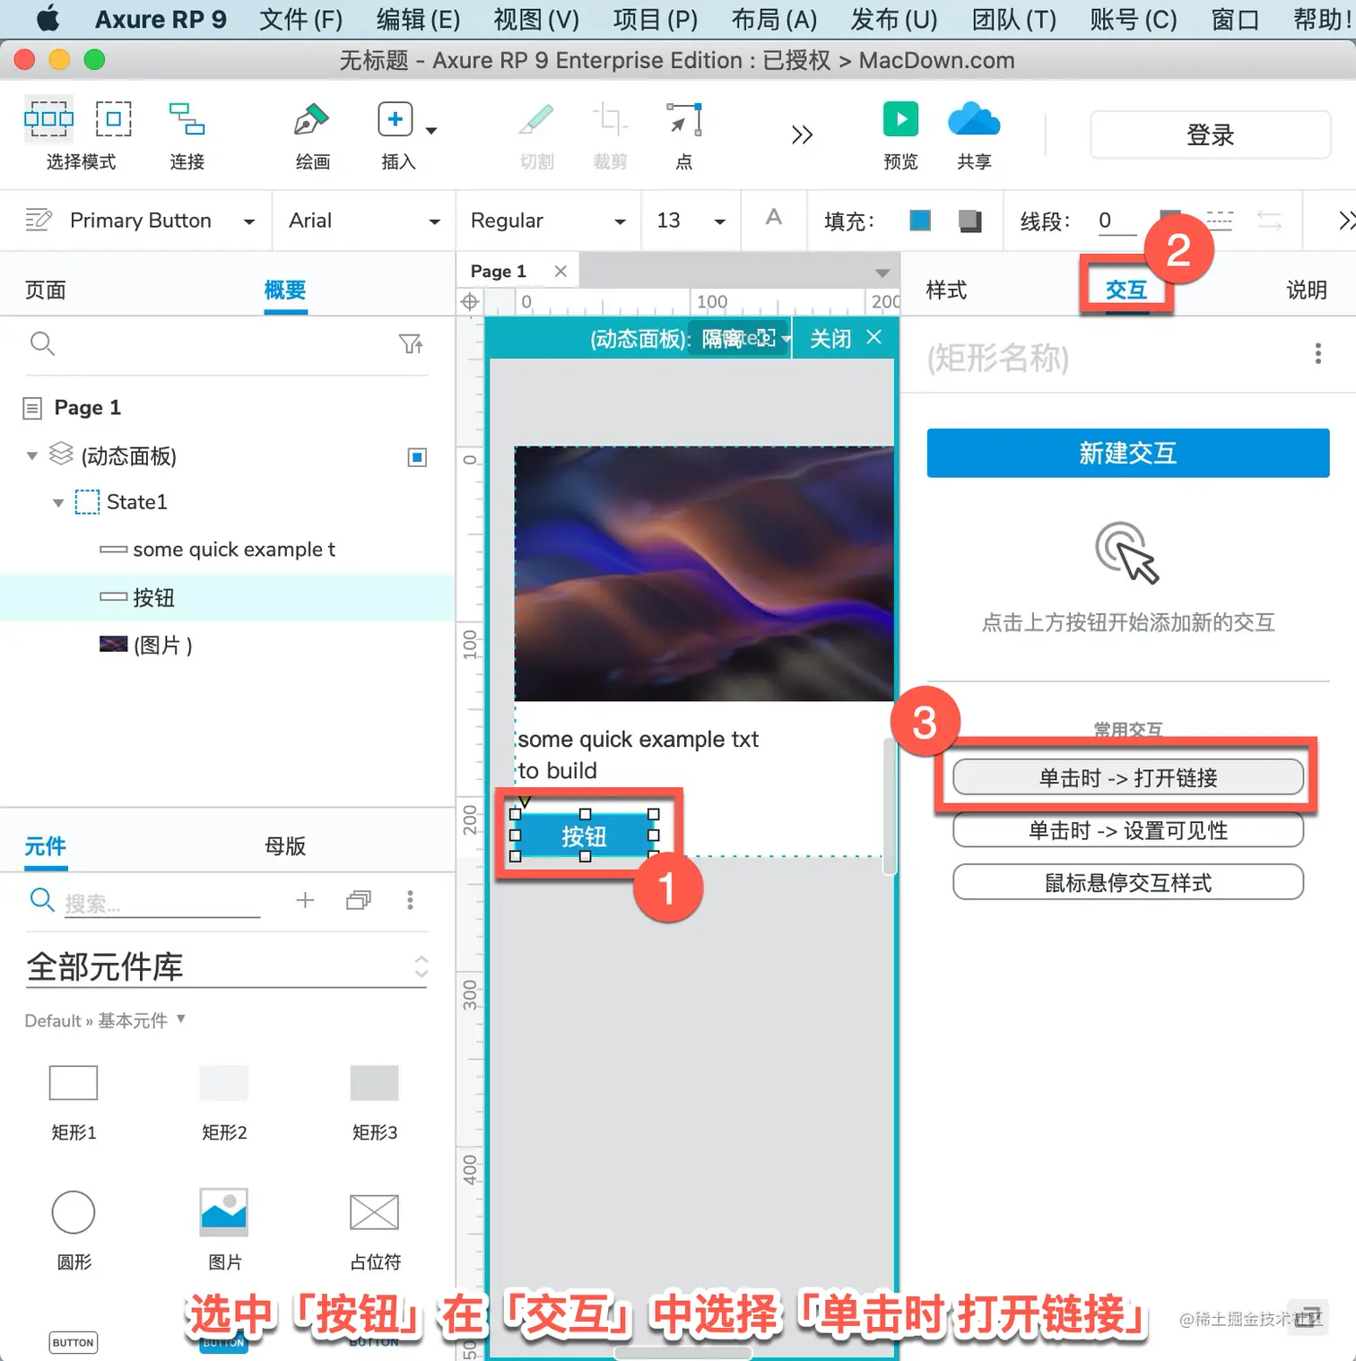Switch to the 说明 notes tab
Viewport: 1356px width, 1361px height.
click(1306, 290)
